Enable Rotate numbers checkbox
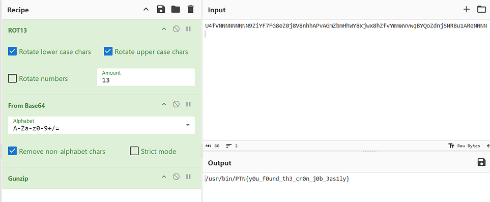This screenshot has height=202, width=490. [13, 78]
